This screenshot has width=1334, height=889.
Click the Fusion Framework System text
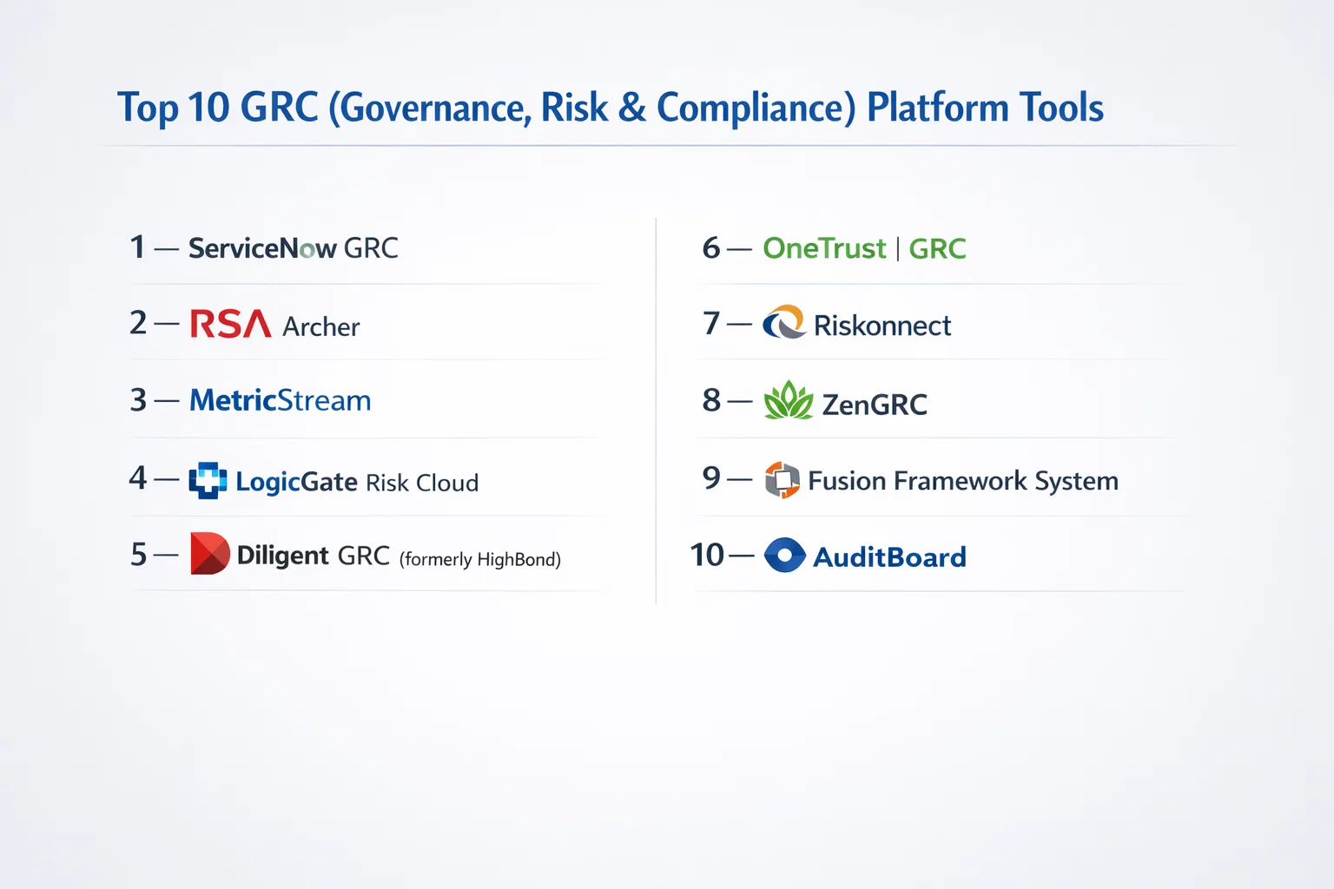tap(962, 481)
